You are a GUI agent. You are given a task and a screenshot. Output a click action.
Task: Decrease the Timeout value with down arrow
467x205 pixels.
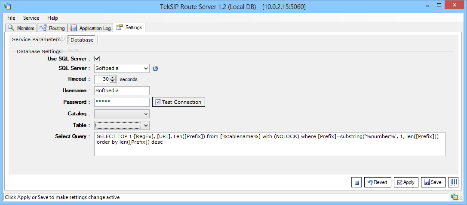(x=113, y=81)
